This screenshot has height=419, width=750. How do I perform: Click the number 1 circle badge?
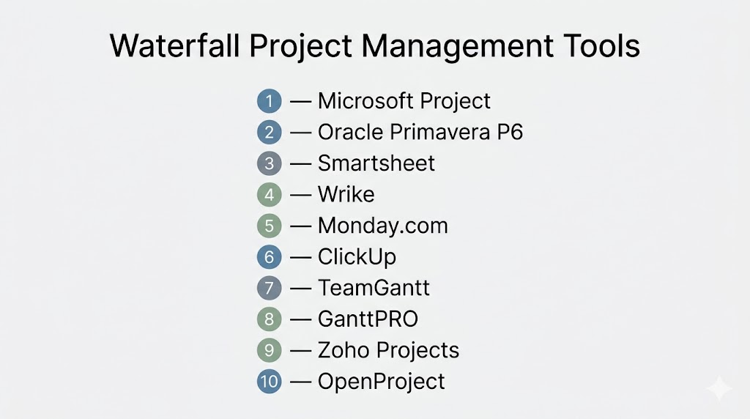(269, 101)
